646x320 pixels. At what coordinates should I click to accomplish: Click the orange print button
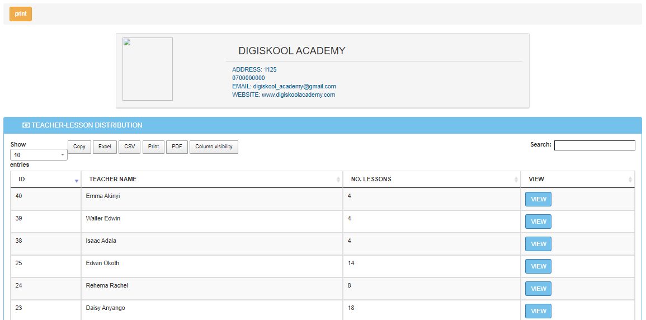point(21,14)
